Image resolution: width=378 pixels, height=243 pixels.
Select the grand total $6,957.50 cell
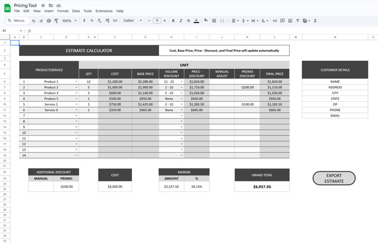(262, 187)
